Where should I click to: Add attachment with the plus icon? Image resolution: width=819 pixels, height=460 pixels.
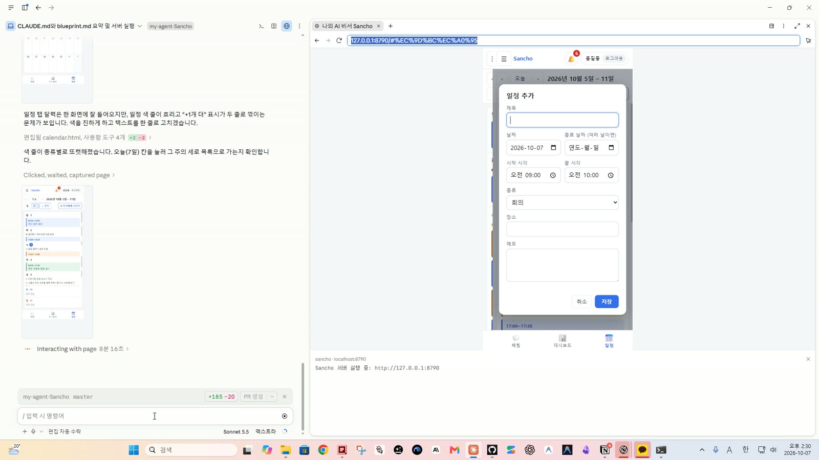[x=25, y=431]
